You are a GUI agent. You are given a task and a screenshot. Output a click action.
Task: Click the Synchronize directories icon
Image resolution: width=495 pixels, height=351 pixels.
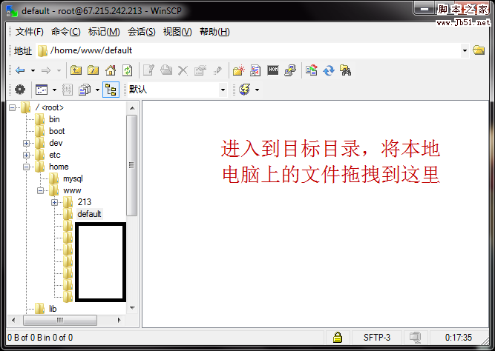tap(311, 70)
